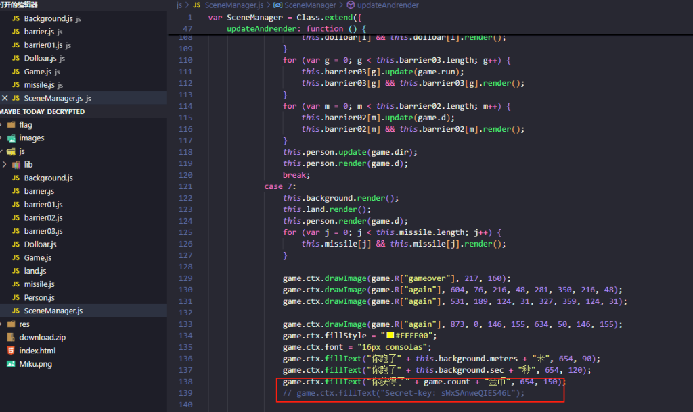Click the lib folder icon
Viewport: 693px width, 412px height.
point(16,165)
